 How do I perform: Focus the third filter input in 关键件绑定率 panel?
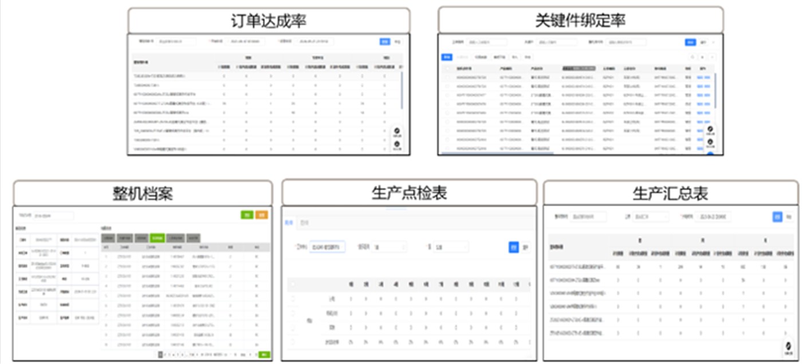click(626, 42)
